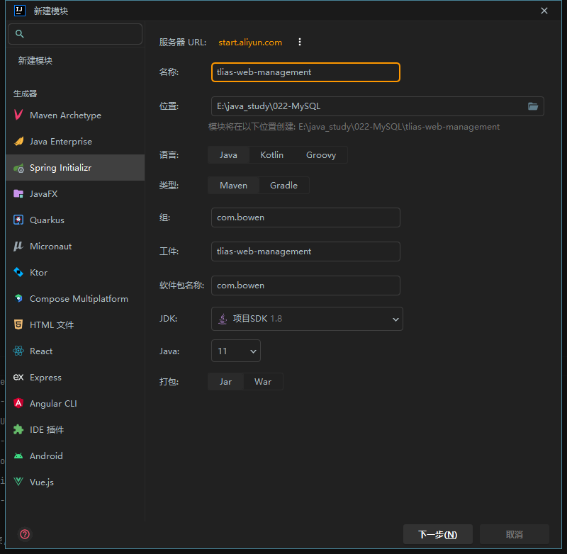Choose War packaging option

tap(263, 381)
